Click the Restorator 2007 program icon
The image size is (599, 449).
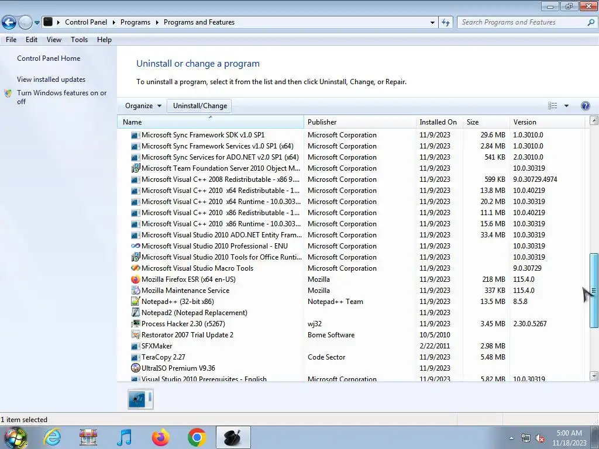(x=135, y=335)
